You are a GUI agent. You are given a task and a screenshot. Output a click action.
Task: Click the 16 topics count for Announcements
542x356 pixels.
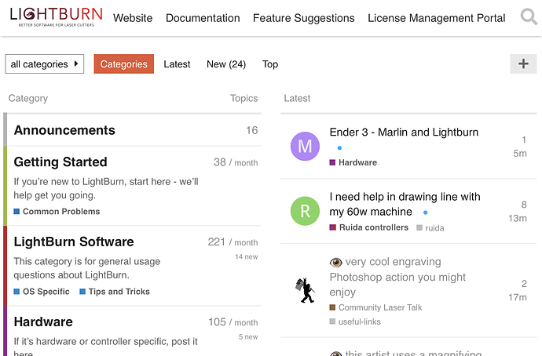pos(251,130)
